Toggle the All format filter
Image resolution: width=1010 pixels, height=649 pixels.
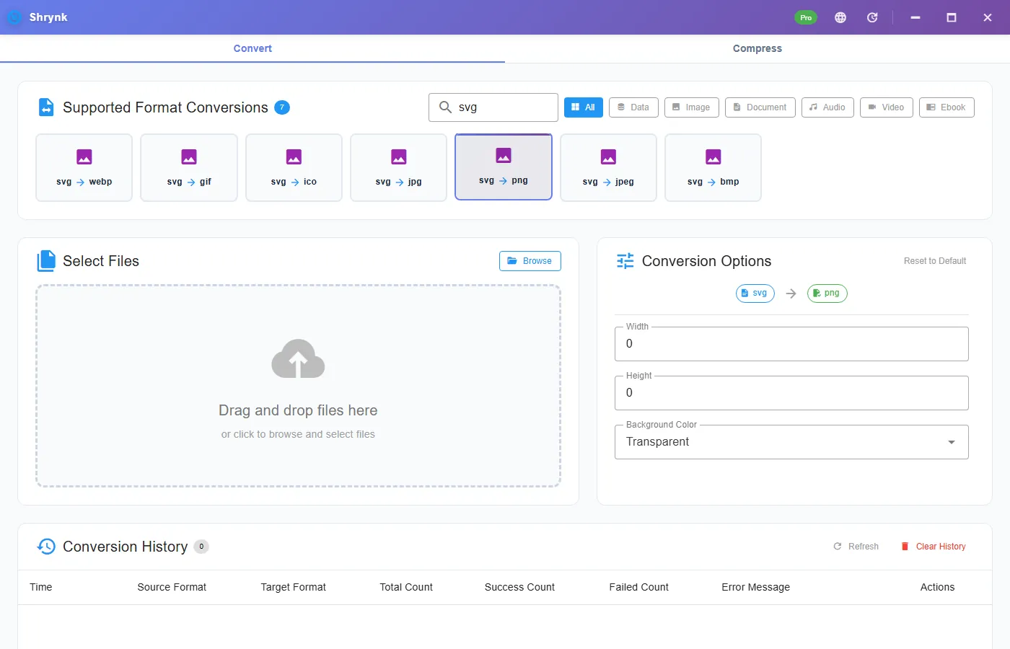pyautogui.click(x=584, y=107)
